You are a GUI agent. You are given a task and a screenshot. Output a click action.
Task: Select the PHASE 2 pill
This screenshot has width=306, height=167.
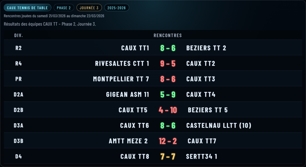(64, 8)
